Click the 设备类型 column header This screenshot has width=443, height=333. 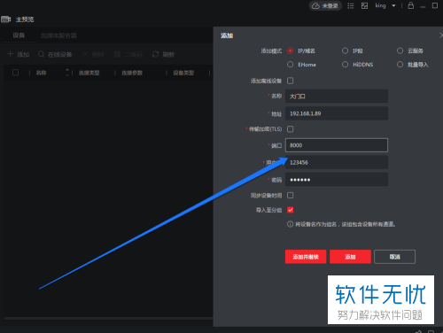(183, 73)
